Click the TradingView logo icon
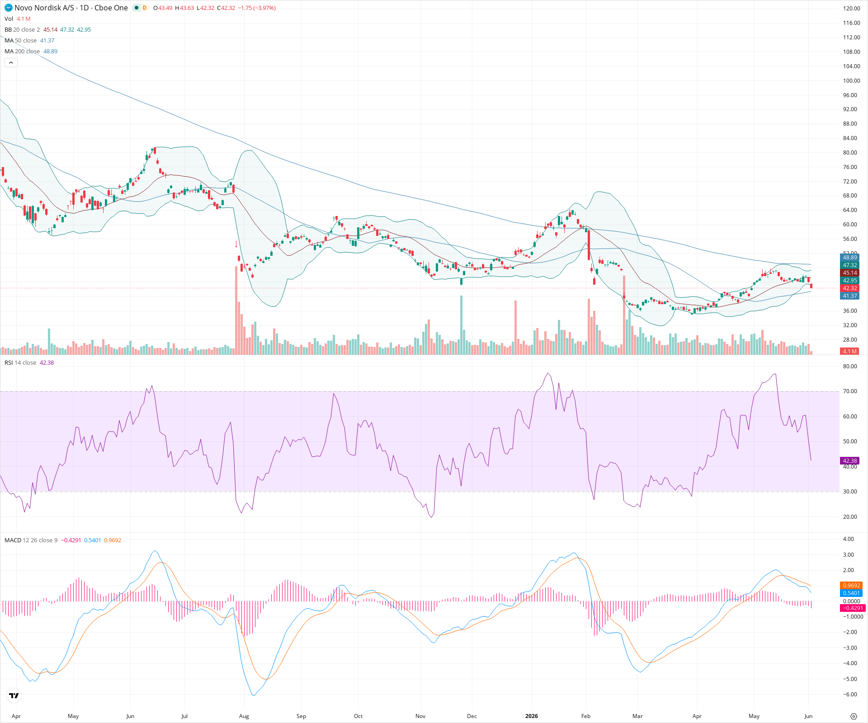868x723 pixels. 14,695
